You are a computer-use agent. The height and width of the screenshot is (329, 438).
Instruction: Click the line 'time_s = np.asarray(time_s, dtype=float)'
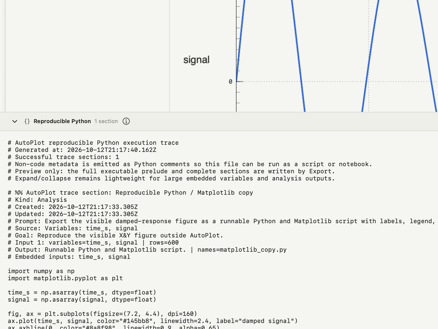[x=82, y=292]
